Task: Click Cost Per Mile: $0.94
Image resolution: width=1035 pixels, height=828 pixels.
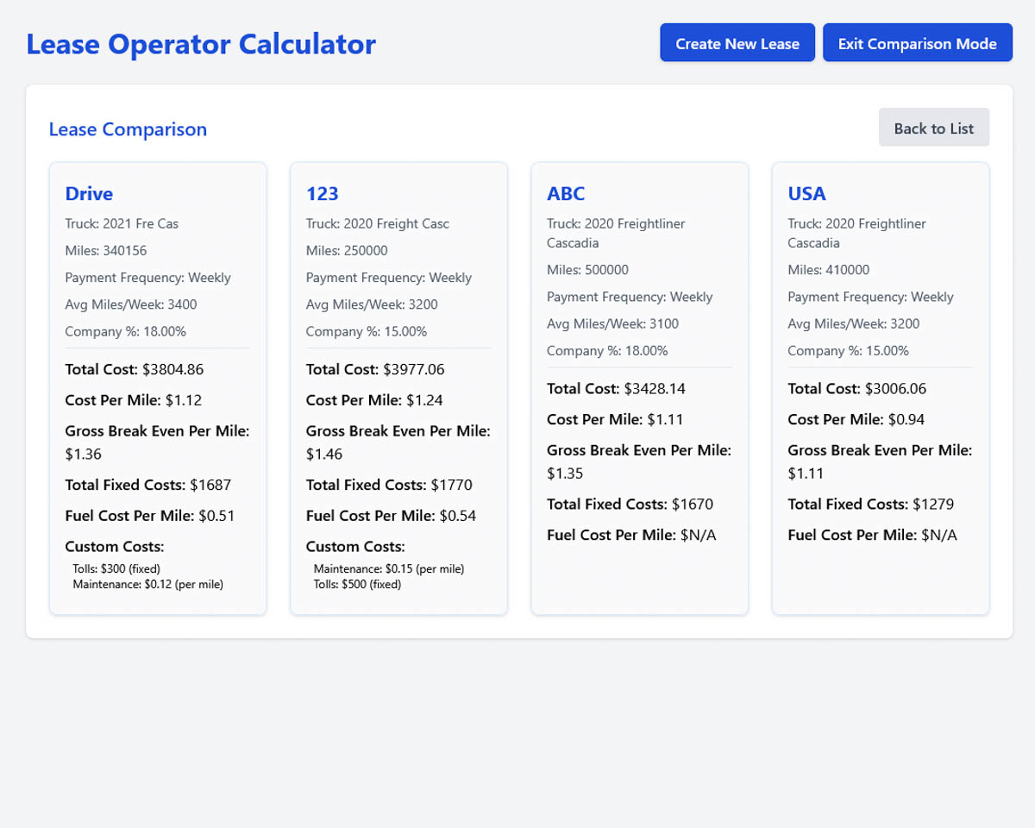Action: 856,419
